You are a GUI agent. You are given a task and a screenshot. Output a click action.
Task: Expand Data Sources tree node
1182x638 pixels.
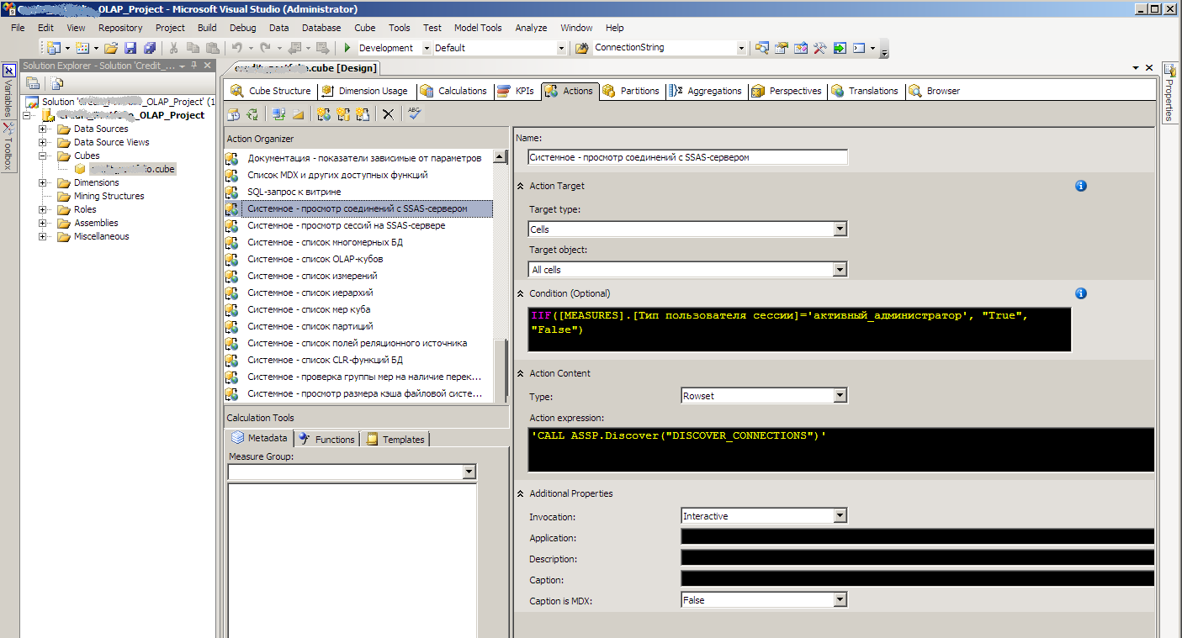tap(43, 129)
